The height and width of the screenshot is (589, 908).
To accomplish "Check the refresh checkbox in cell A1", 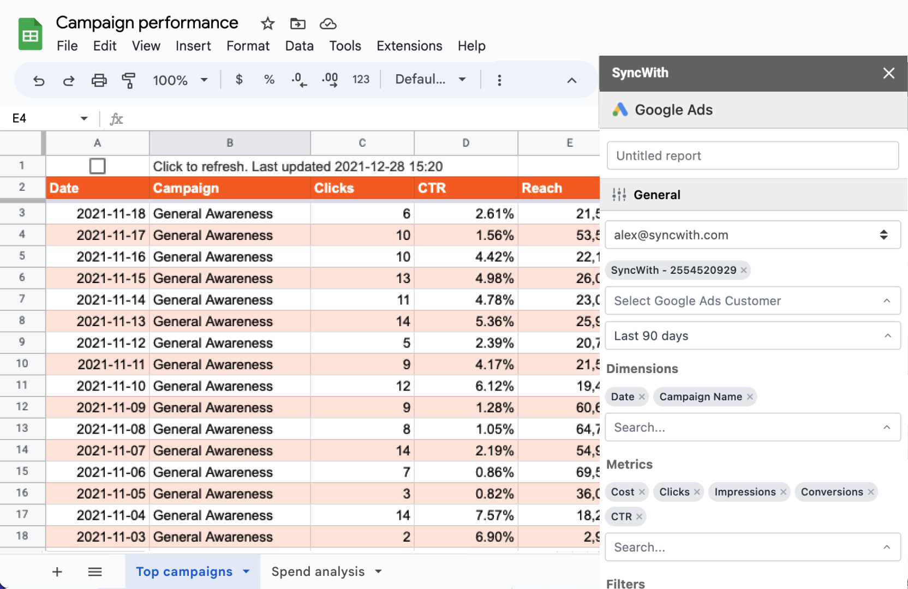I will click(97, 166).
